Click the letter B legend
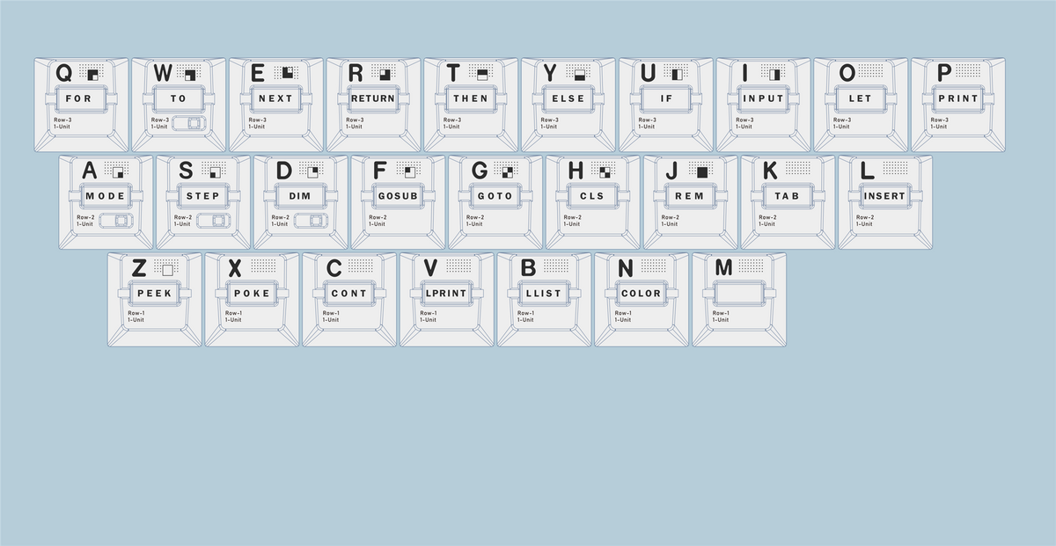The width and height of the screenshot is (1056, 546). click(x=528, y=268)
